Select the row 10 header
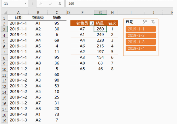177x124 pixels. pyautogui.click(x=4, y=69)
